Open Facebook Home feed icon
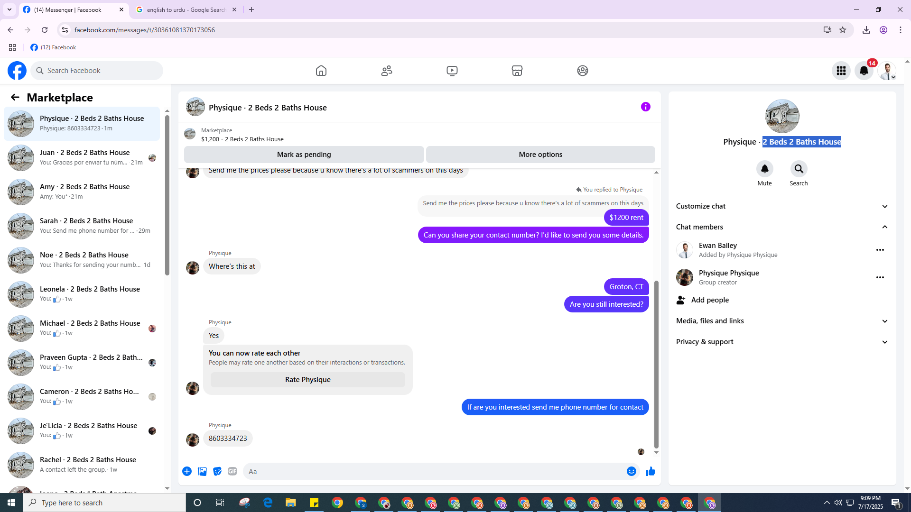The width and height of the screenshot is (911, 512). click(321, 71)
